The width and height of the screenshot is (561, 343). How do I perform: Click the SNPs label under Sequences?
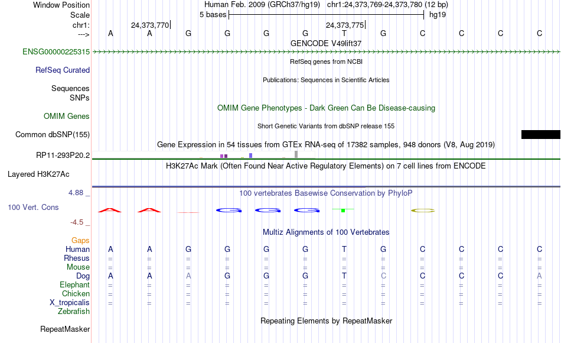click(x=80, y=98)
